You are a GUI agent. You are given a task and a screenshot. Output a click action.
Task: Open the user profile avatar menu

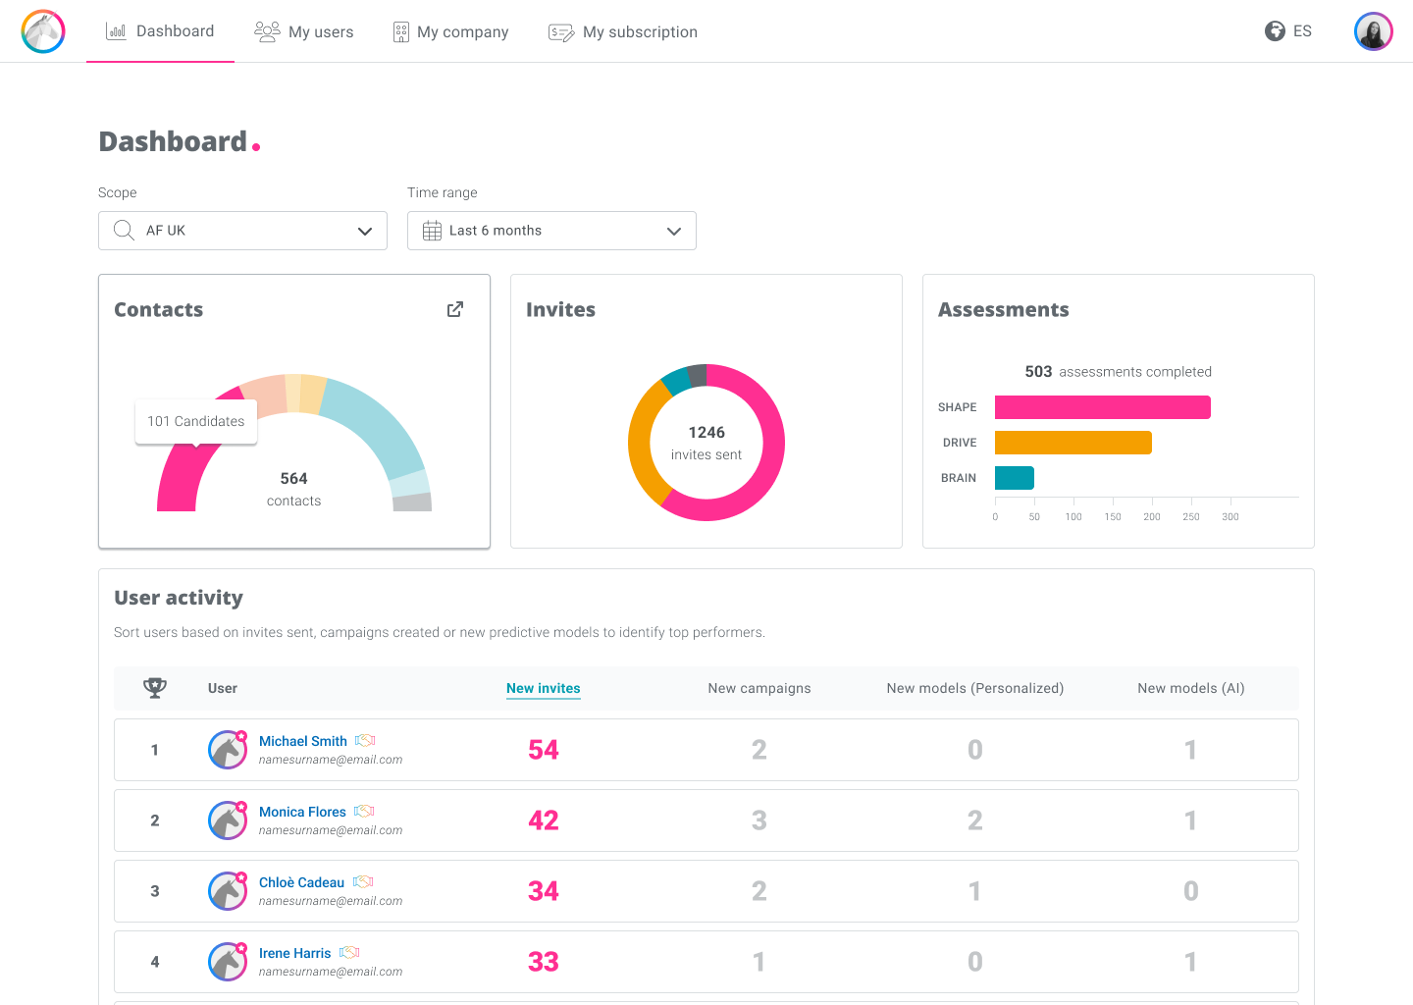1374,31
